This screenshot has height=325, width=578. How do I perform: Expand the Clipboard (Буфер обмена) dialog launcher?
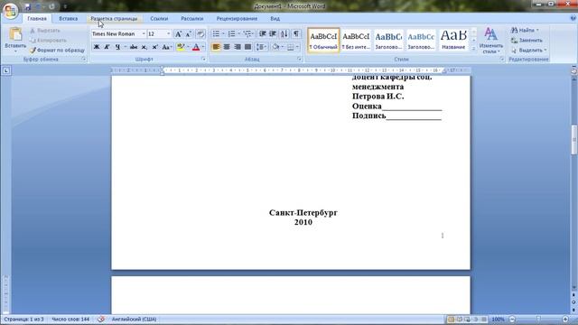point(84,59)
